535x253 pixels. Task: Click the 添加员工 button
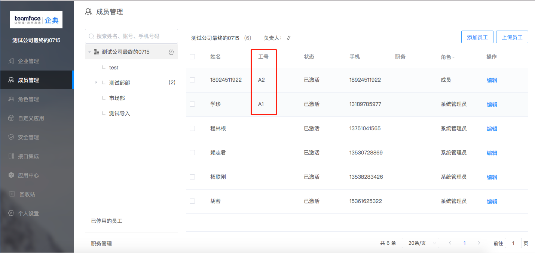pos(477,37)
